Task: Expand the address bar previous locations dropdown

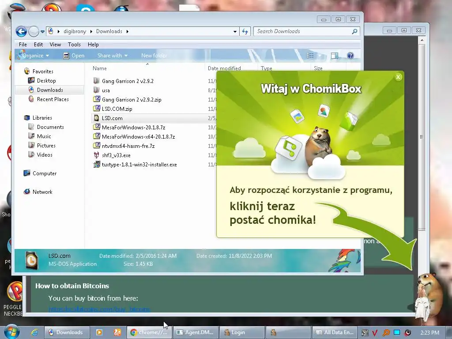Action: pyautogui.click(x=235, y=31)
